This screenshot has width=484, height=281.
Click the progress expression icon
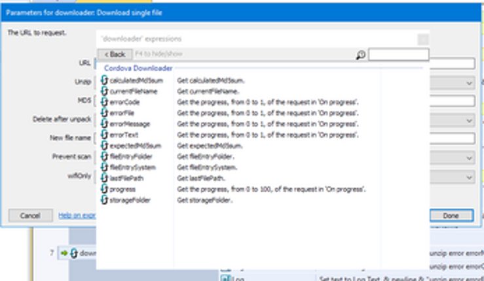coord(104,189)
